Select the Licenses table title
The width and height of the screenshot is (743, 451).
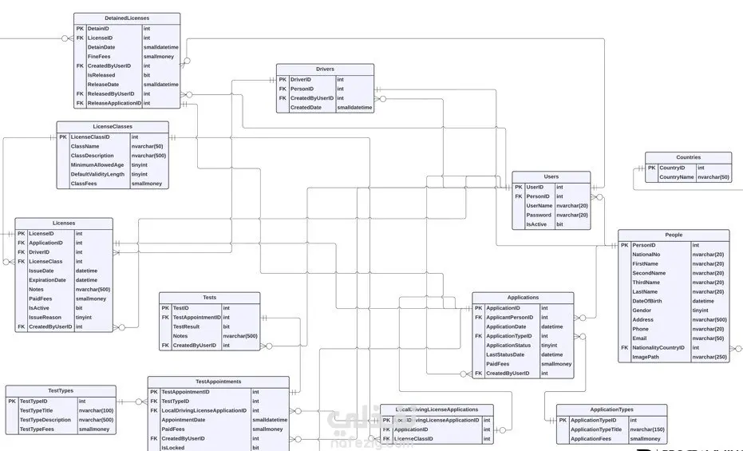[x=64, y=224]
